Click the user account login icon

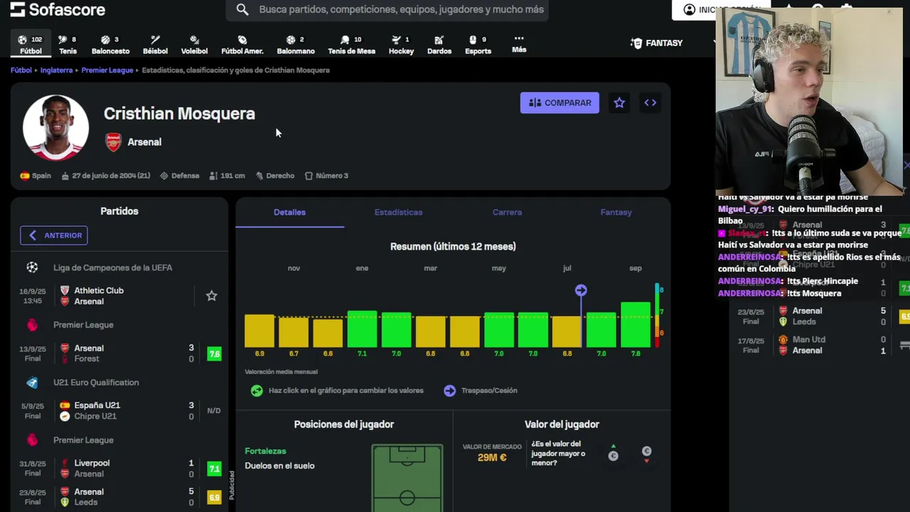click(x=689, y=9)
